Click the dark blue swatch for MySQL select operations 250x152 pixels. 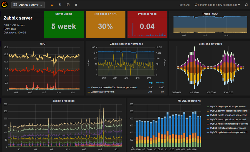[208, 128]
